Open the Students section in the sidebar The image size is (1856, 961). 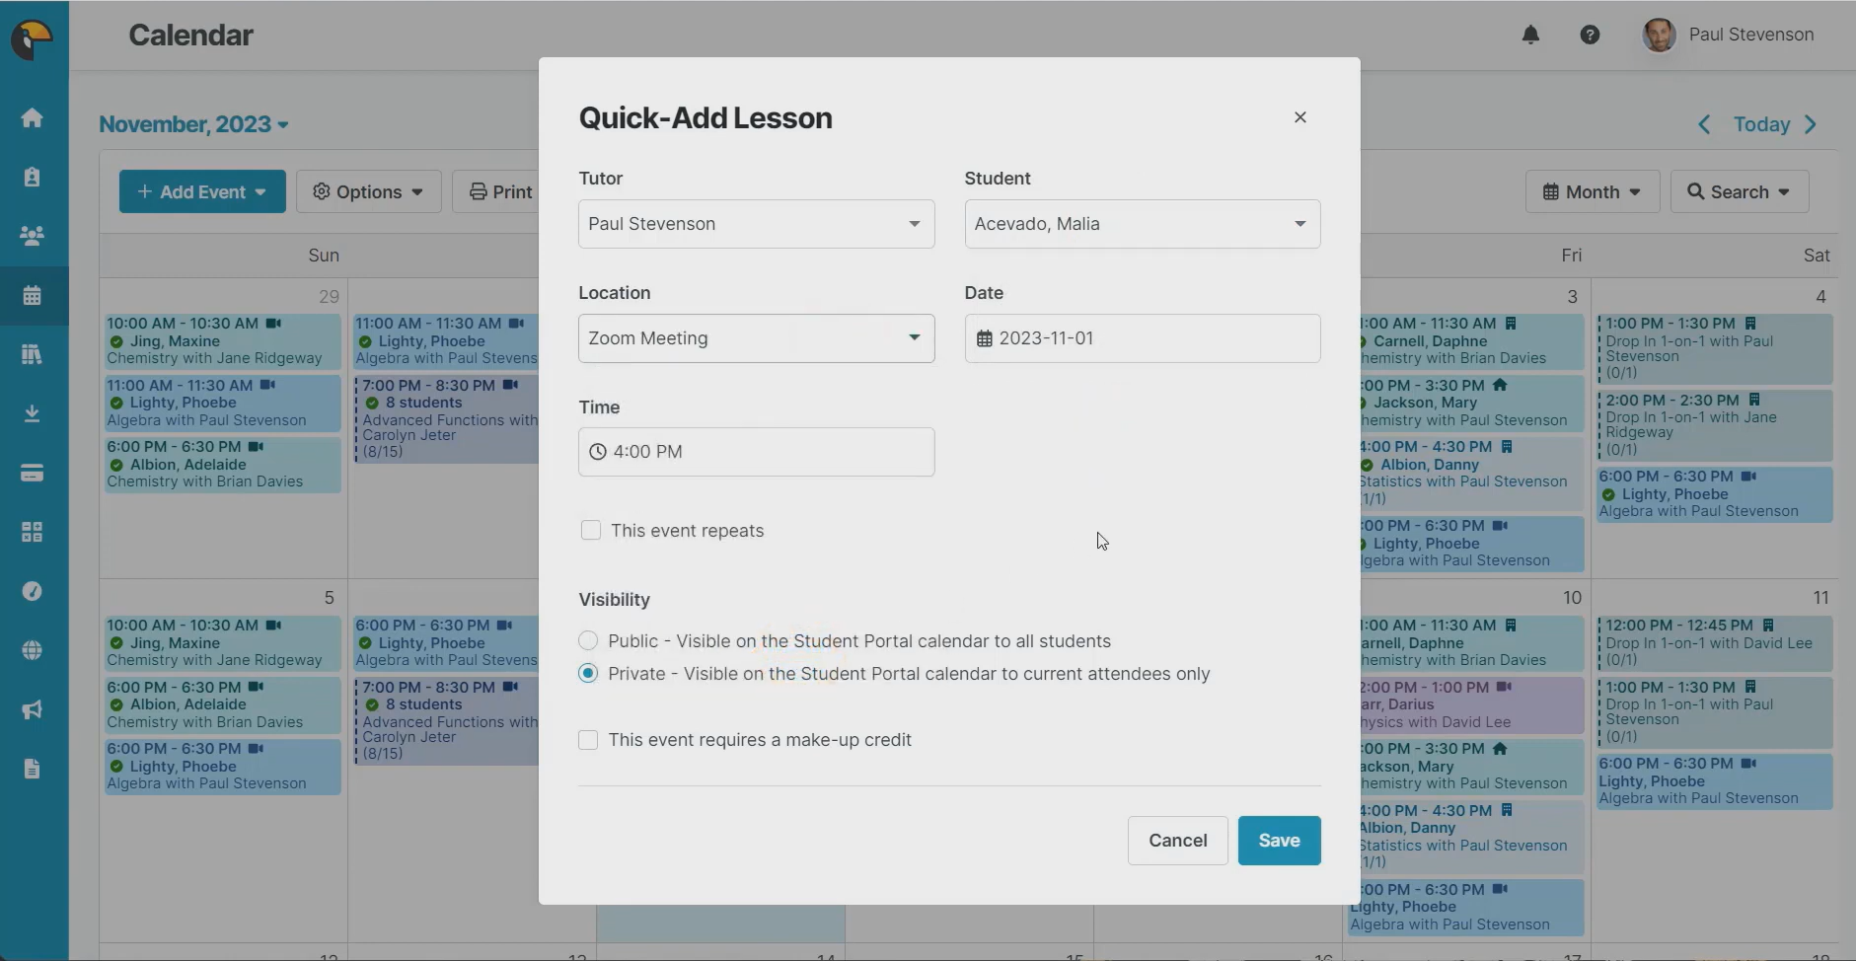33,235
